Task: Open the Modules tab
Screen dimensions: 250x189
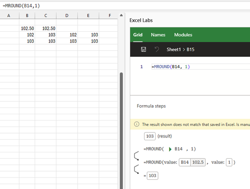Action: coord(183,35)
